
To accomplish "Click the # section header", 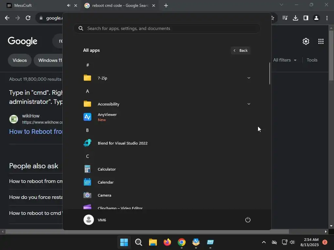I will coord(87,65).
